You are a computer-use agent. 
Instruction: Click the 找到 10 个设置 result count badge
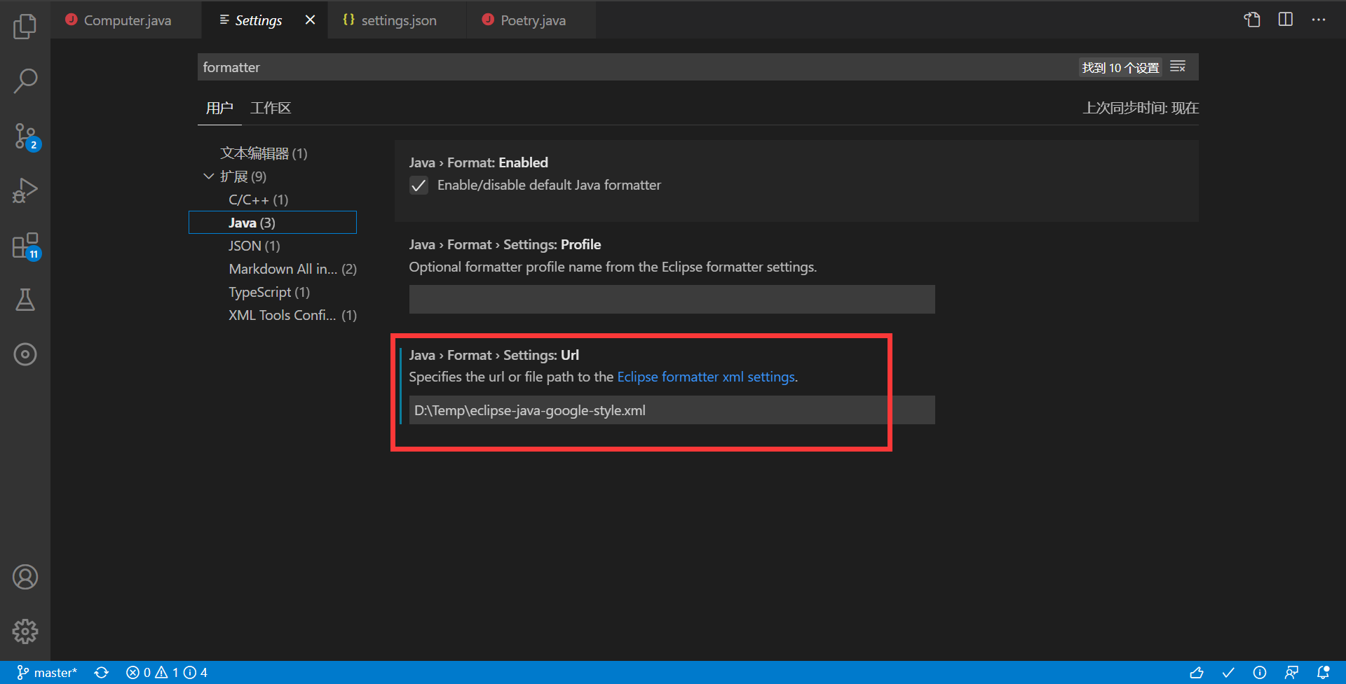(1120, 68)
